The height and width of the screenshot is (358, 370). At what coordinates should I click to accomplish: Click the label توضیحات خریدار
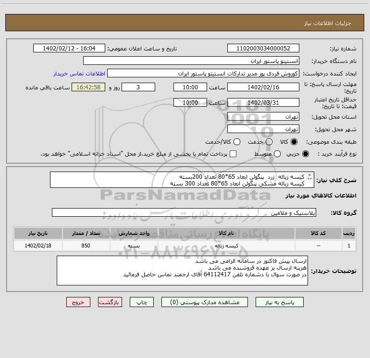333,271
